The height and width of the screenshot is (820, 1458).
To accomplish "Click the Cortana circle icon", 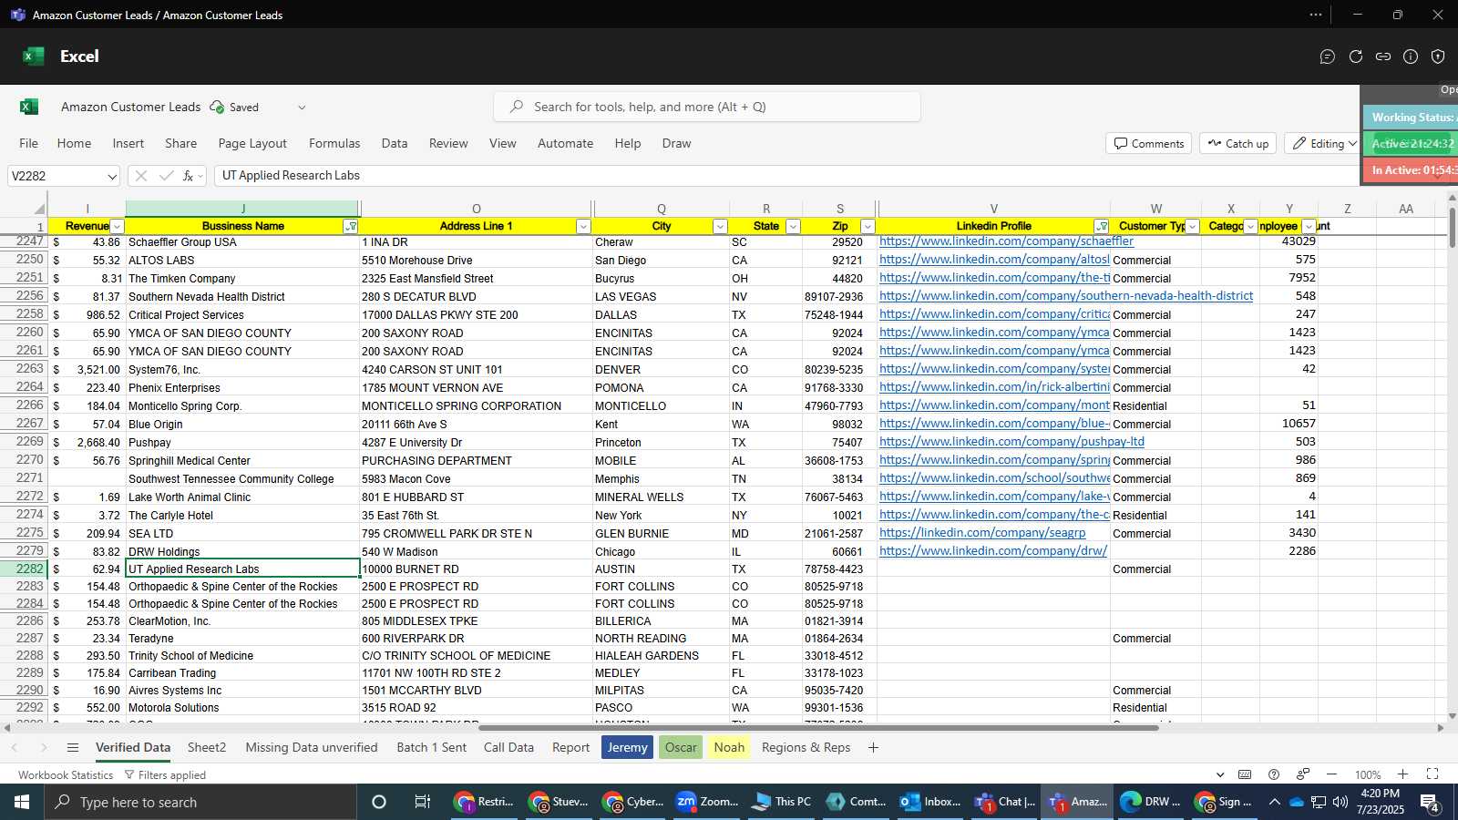I will [379, 802].
